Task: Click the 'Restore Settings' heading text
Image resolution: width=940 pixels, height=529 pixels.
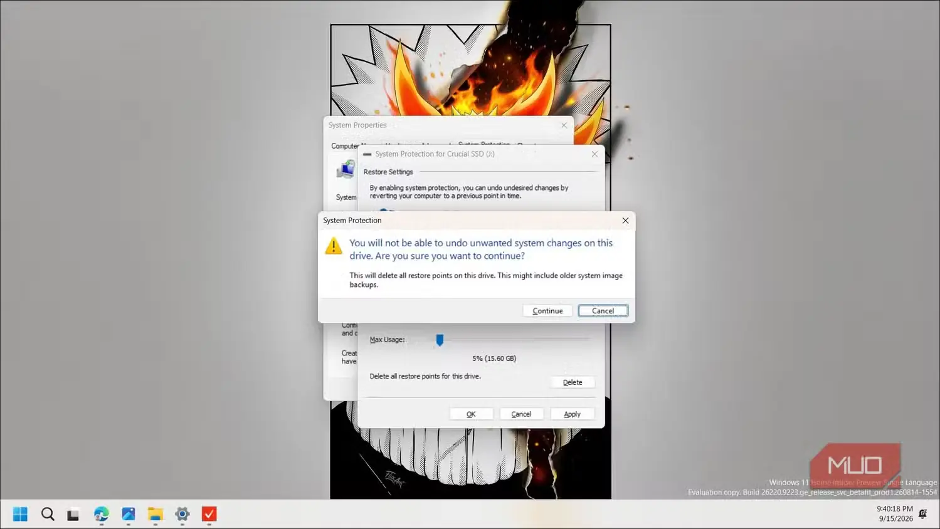Action: coord(388,172)
